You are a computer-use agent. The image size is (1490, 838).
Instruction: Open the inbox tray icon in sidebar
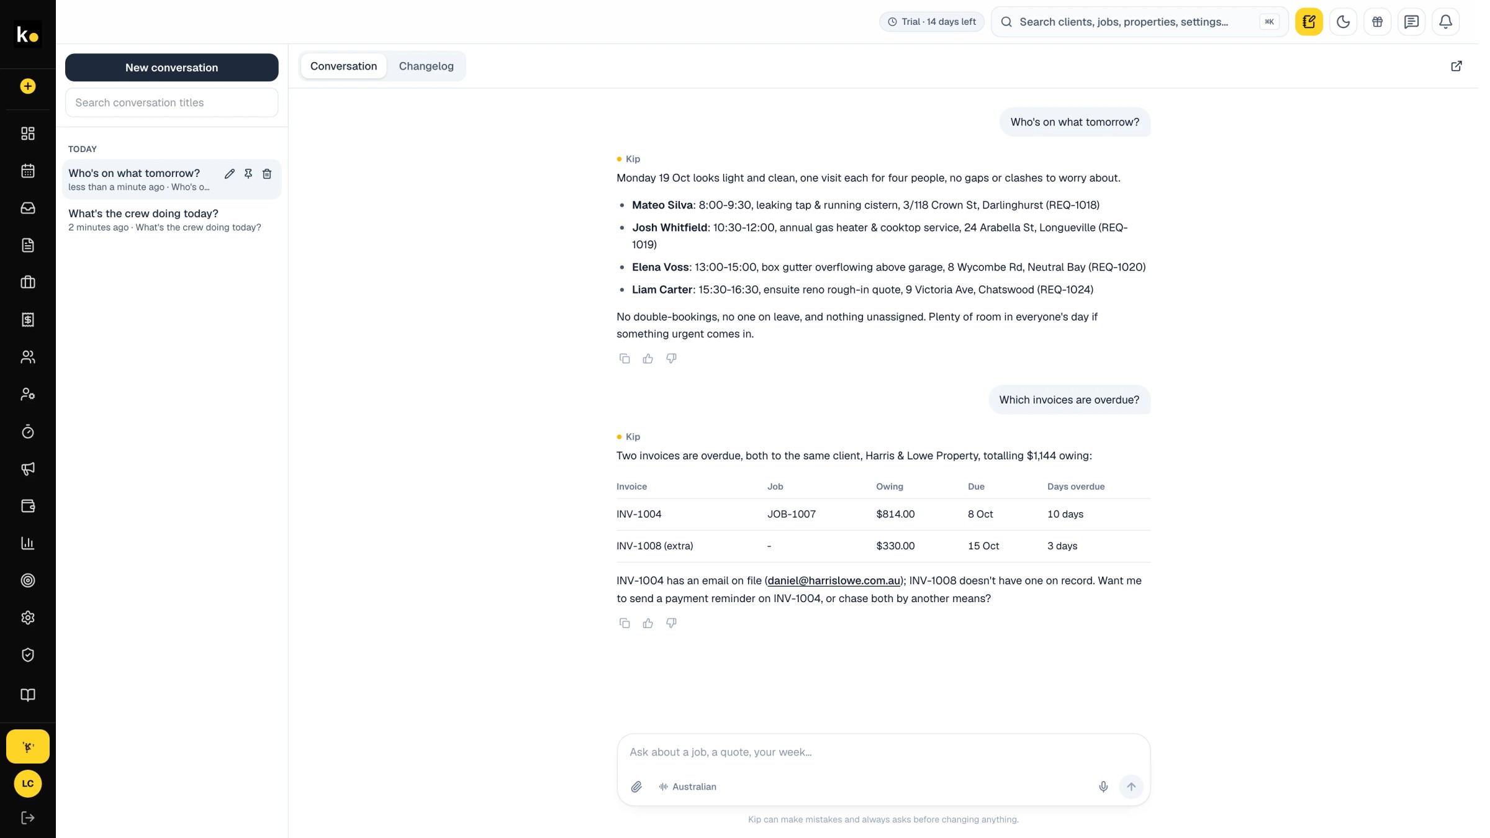coord(28,208)
